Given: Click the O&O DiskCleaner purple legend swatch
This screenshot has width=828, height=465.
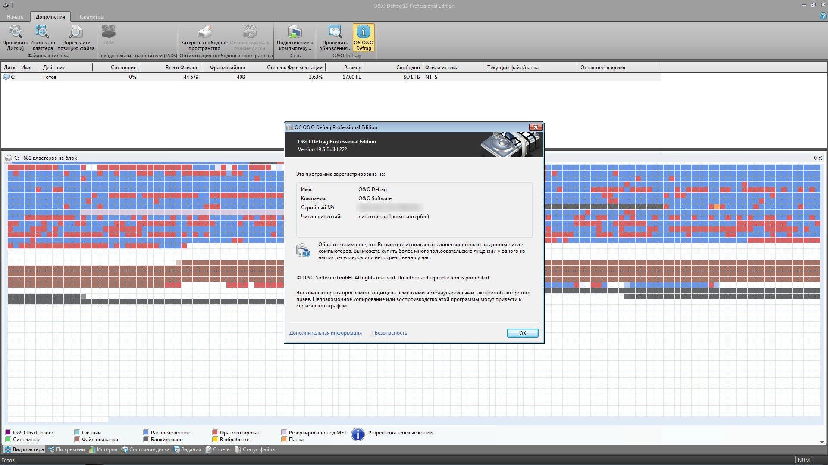Looking at the screenshot, I should [x=8, y=432].
